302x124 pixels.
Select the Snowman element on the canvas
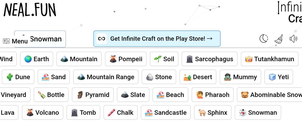pos(40,39)
